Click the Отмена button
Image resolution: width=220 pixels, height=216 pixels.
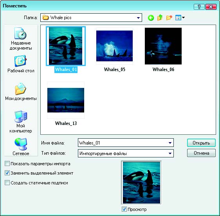click(x=201, y=153)
